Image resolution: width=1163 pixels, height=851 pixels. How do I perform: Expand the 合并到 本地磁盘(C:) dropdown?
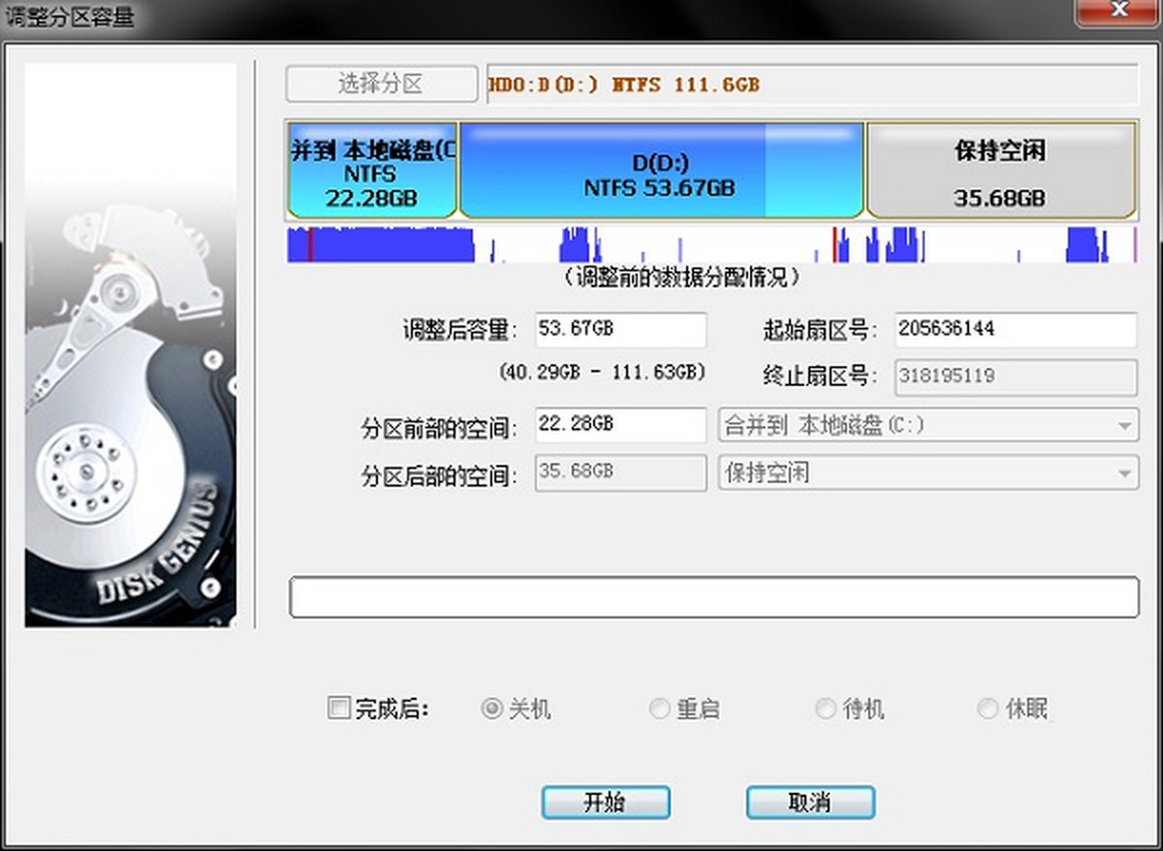pos(1124,425)
